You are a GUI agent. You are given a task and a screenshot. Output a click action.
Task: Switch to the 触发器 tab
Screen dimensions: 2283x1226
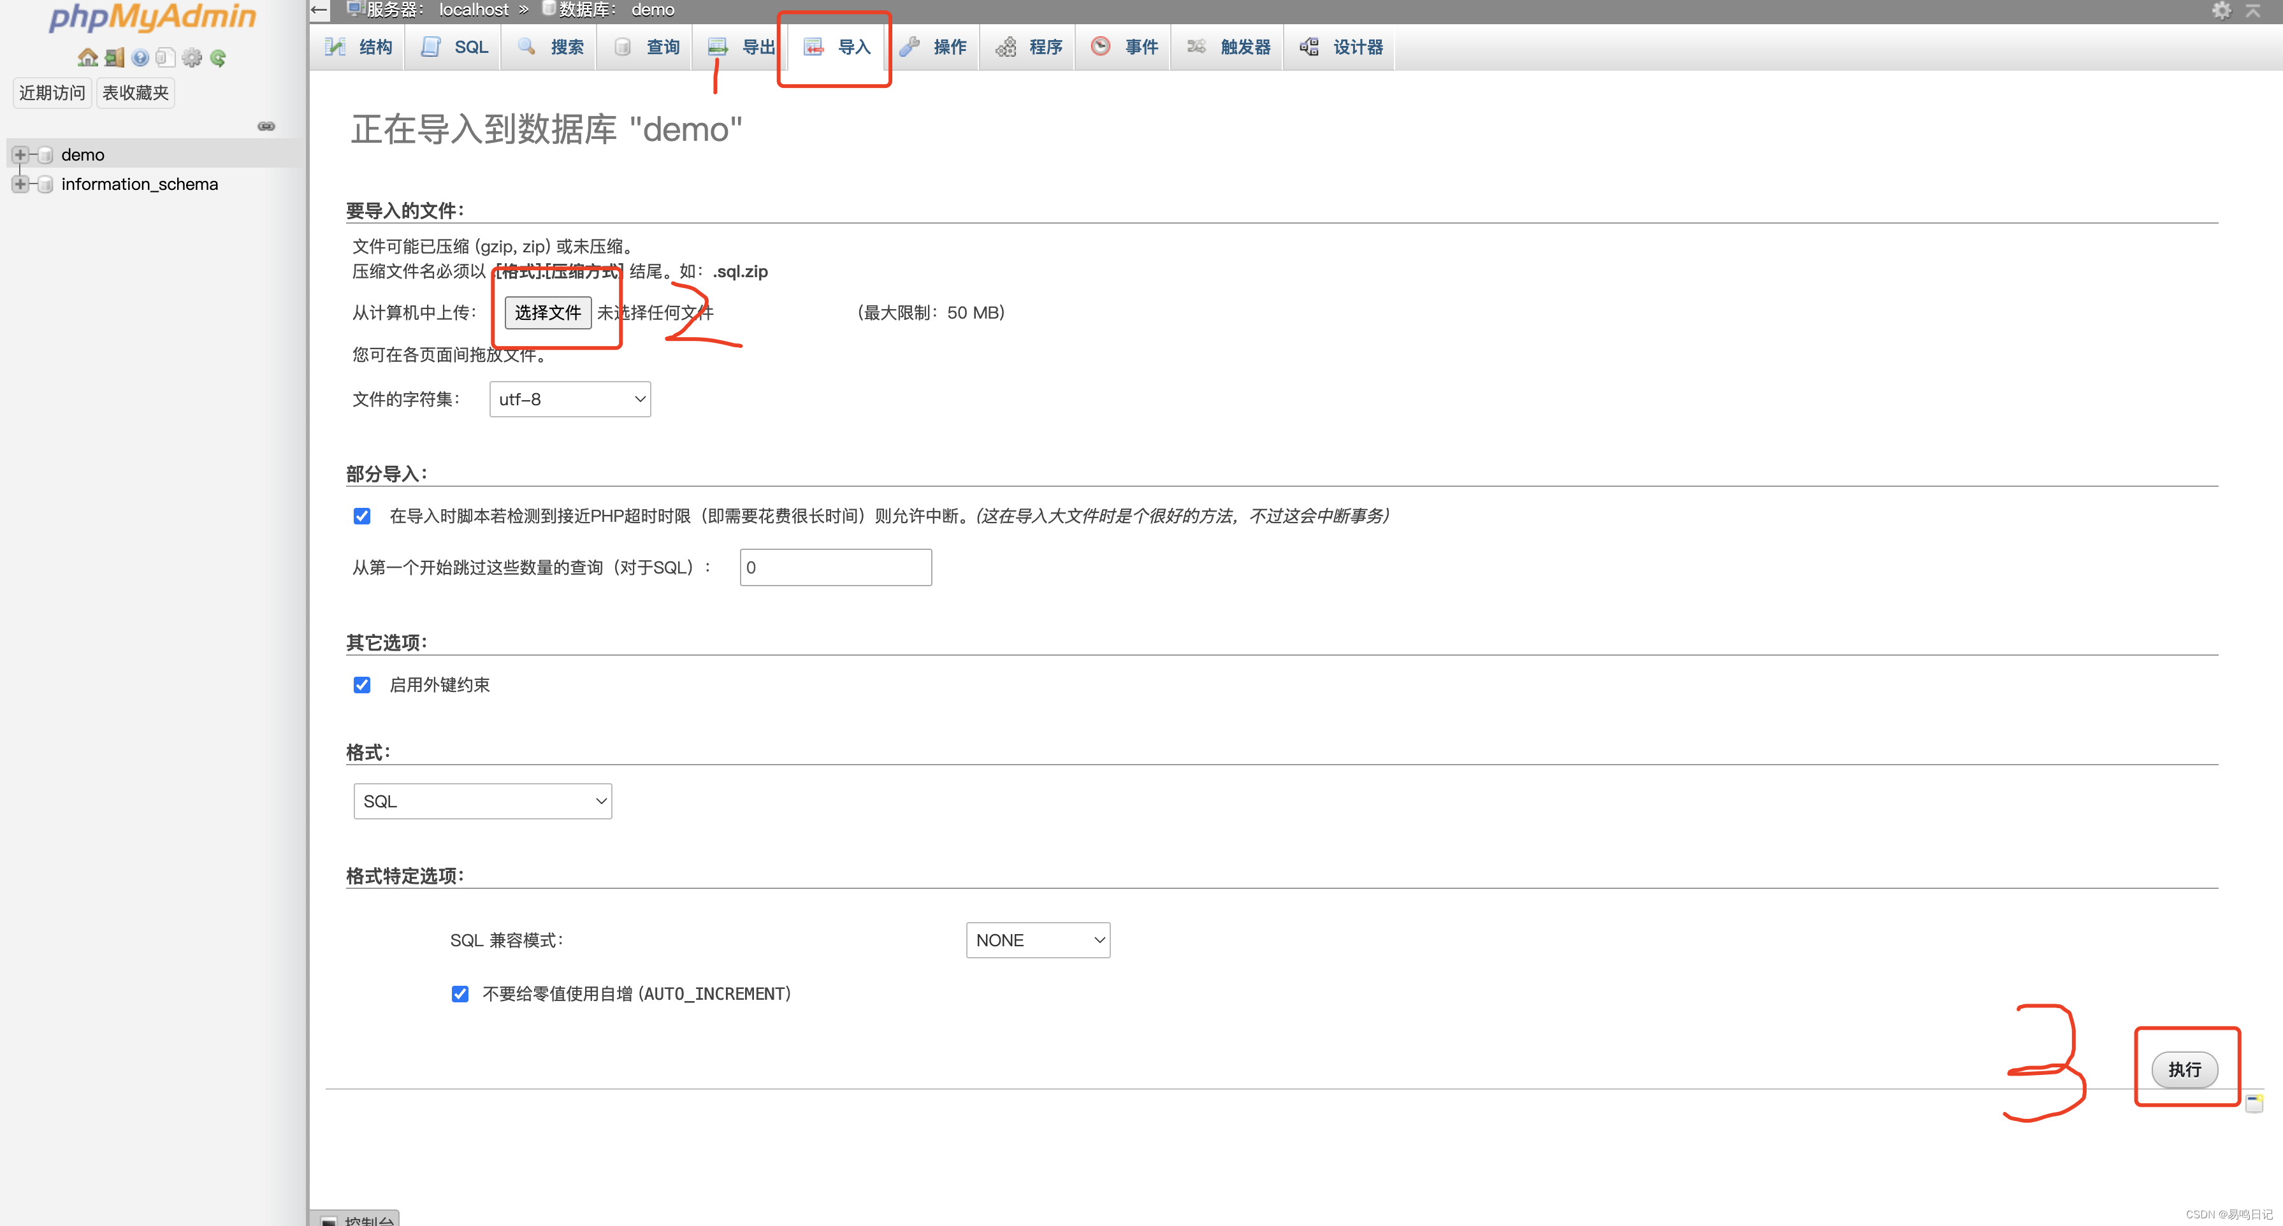(1228, 47)
